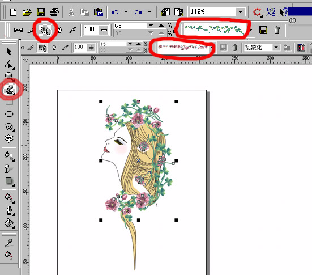Expand the 乱数化 spray order dropdown
The height and width of the screenshot is (275, 312).
pyautogui.click(x=276, y=48)
